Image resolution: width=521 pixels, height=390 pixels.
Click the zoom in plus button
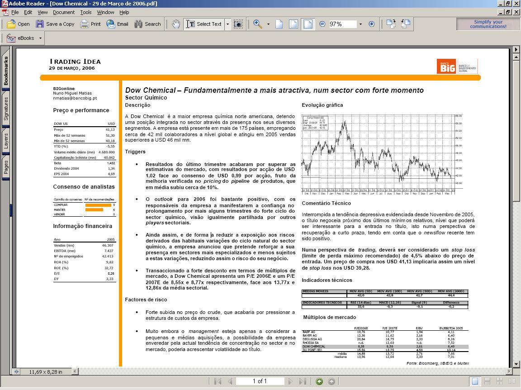(x=371, y=24)
